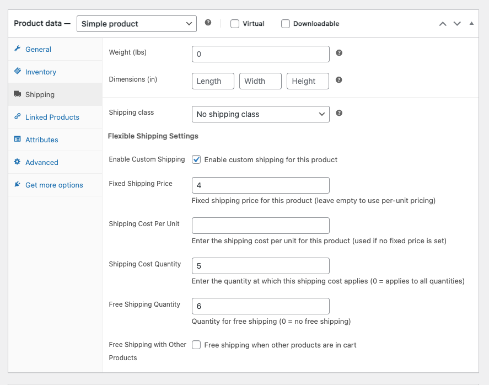Click the Get more options link

pyautogui.click(x=54, y=185)
